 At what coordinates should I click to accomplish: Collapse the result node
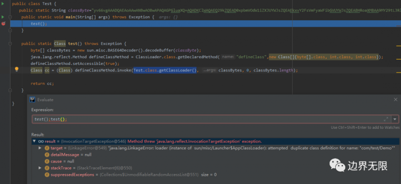(x=34, y=141)
